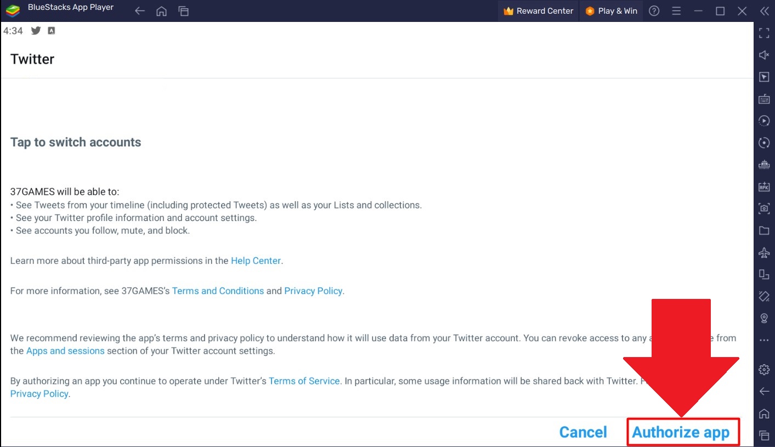Viewport: 775px width, 447px height.
Task: Click 'See your Twitter profile information' line
Action: coord(133,218)
